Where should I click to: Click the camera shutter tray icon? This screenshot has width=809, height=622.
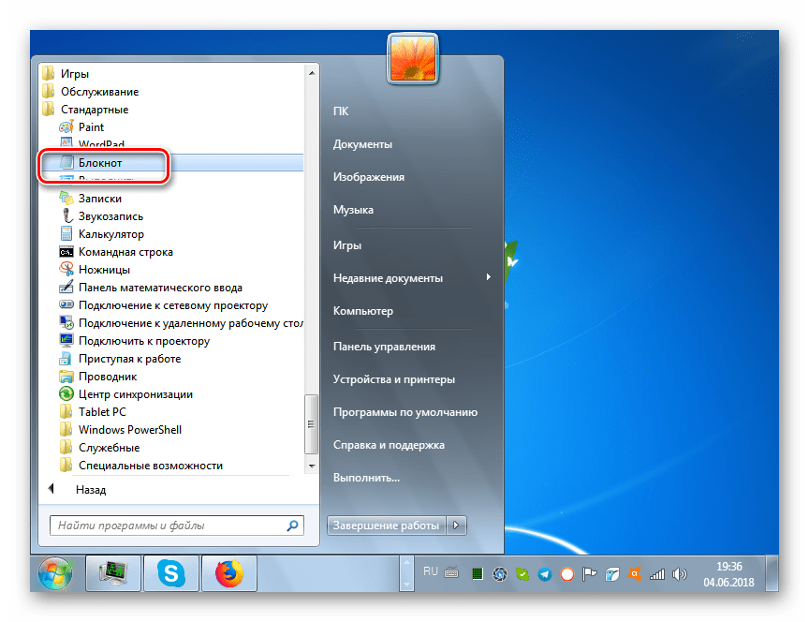point(499,574)
